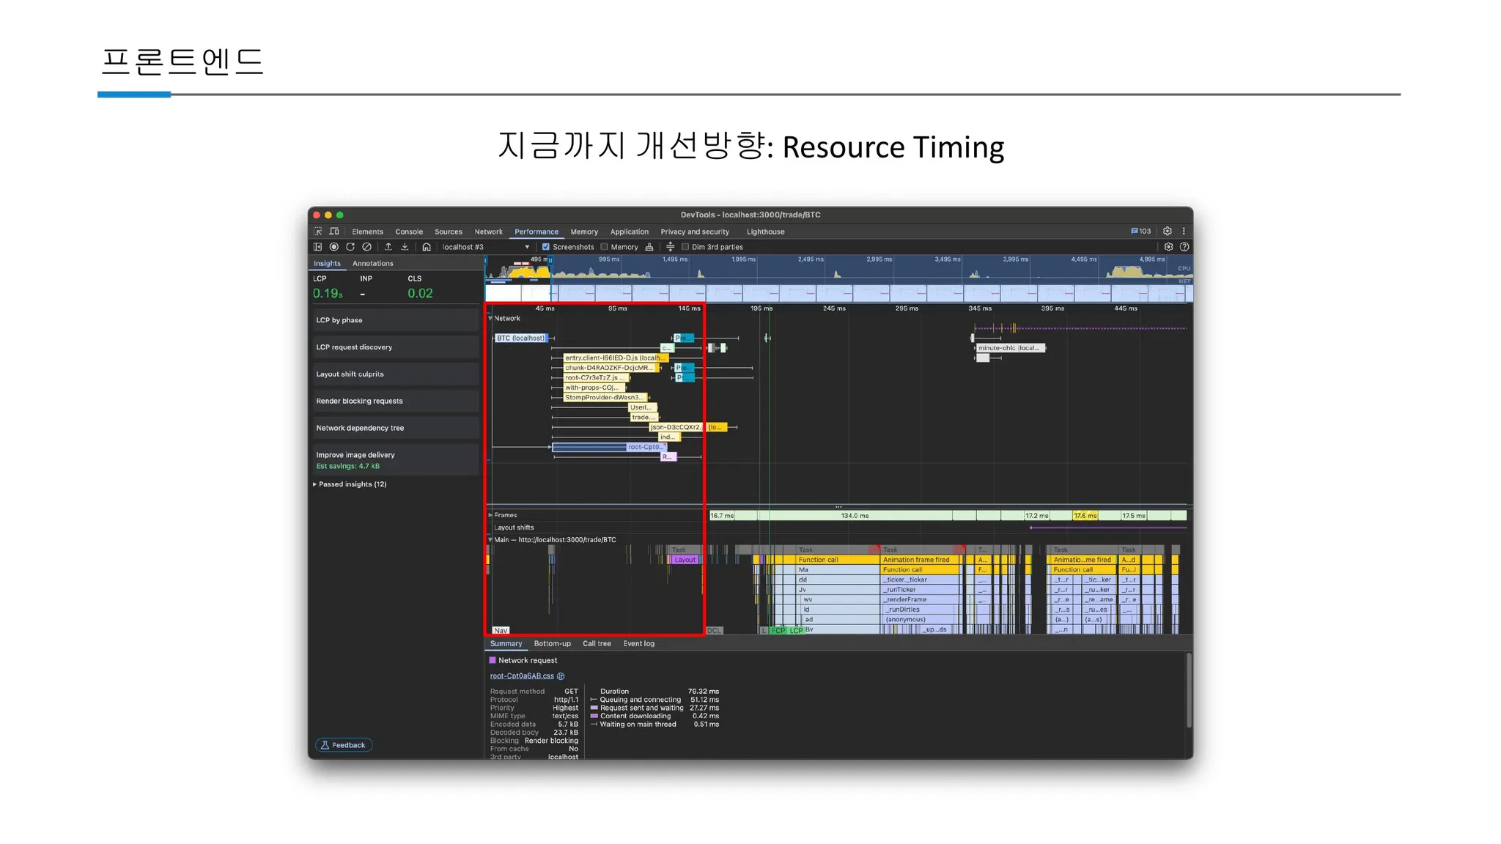Toggle the device toolbar icon
Viewport: 1501px width, 844px height.
[334, 232]
